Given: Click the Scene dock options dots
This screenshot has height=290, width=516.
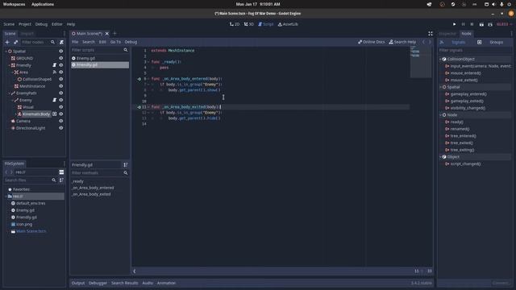Looking at the screenshot, I should tap(64, 34).
